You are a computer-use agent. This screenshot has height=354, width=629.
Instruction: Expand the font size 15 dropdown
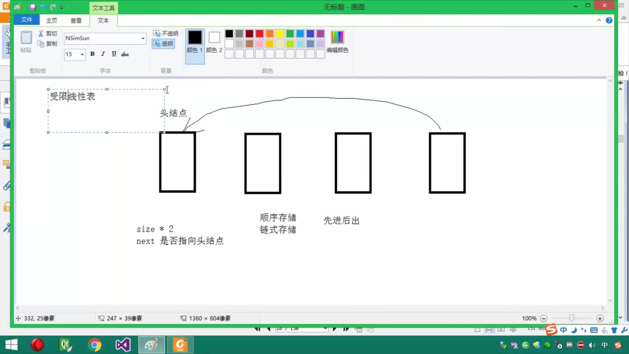82,54
